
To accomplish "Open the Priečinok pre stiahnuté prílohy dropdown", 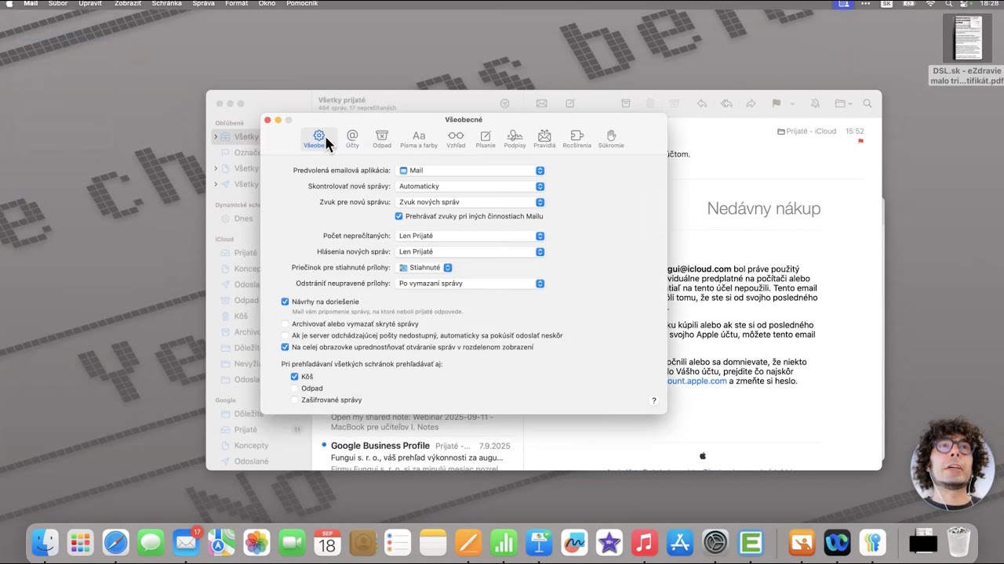I will 424,267.
